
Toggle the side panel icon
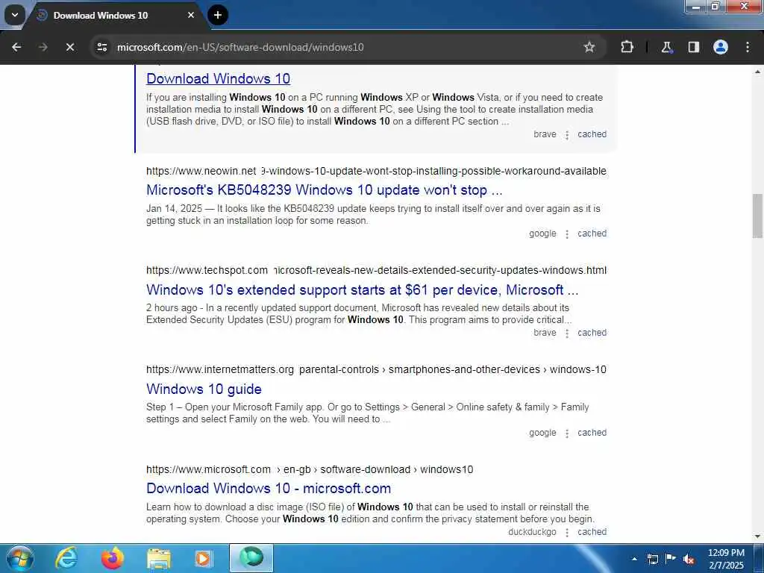click(693, 47)
